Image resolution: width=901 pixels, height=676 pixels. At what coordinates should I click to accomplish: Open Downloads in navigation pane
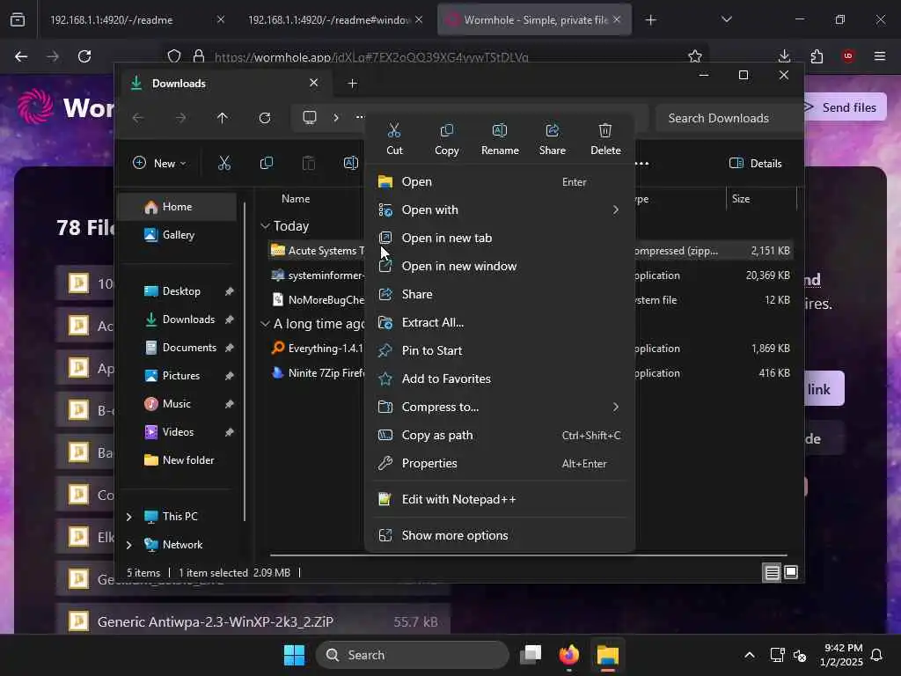point(177,320)
